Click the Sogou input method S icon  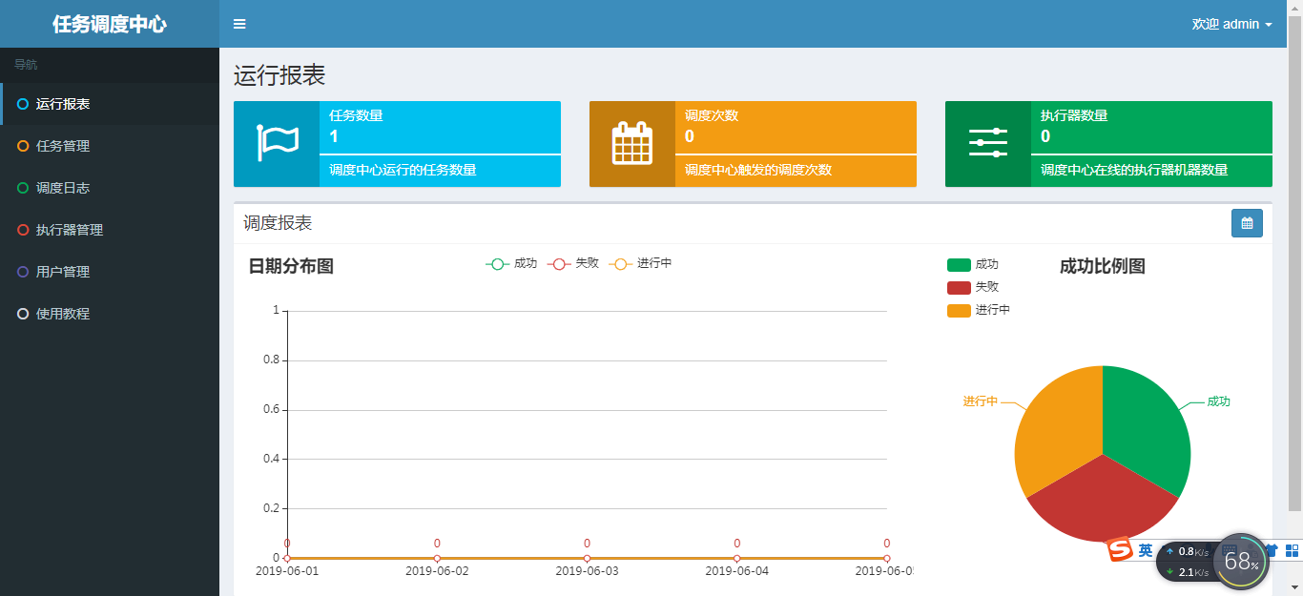[x=1119, y=550]
